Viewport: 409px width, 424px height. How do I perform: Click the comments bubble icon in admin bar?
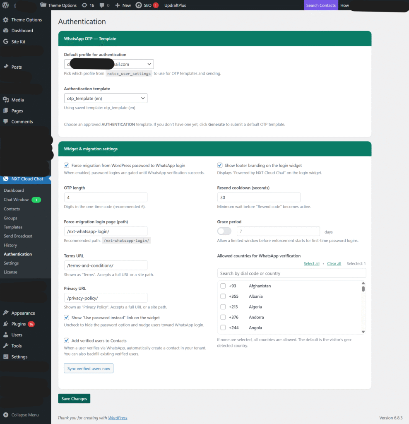[102, 5]
